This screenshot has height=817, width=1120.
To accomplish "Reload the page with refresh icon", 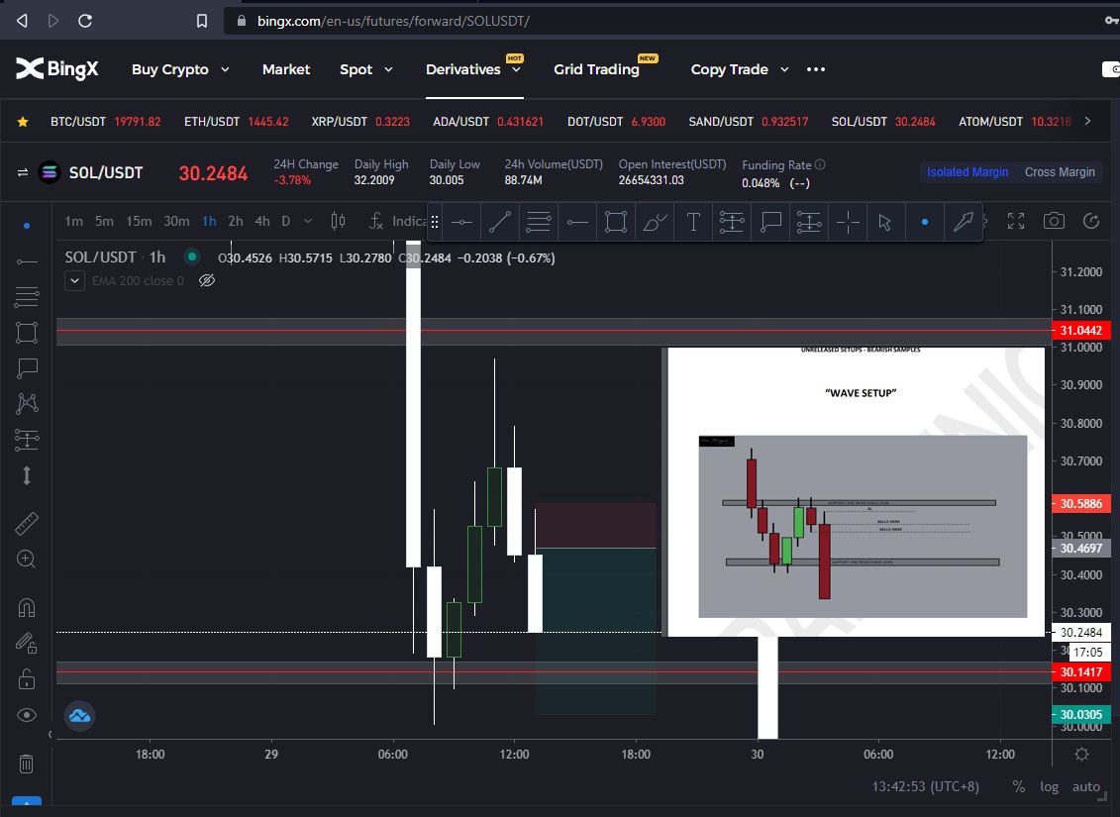I will [85, 21].
